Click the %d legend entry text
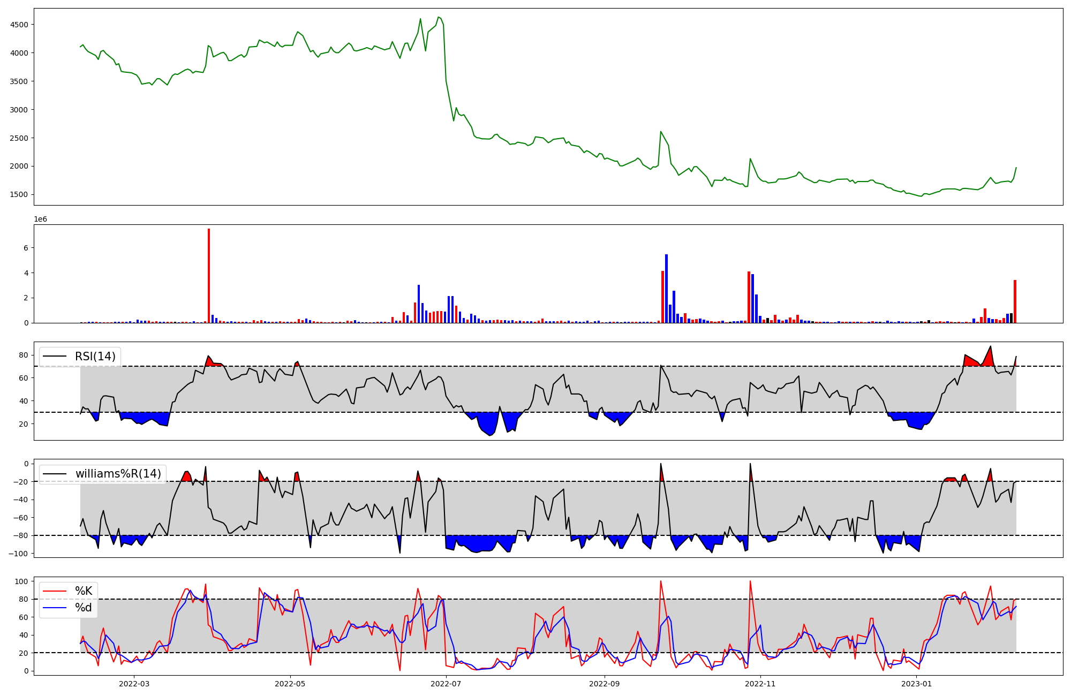This screenshot has height=696, width=1071. pos(84,608)
